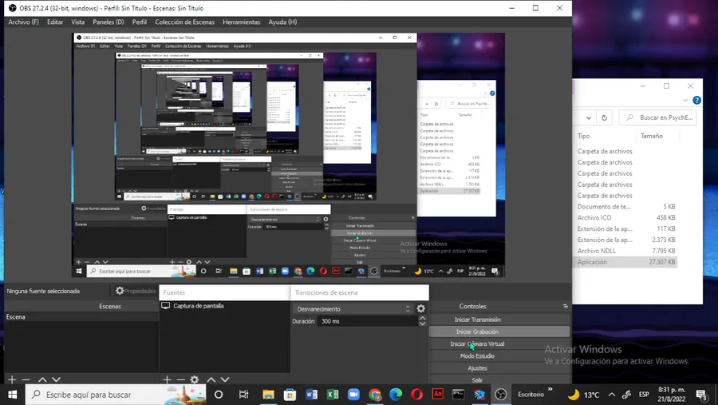Viewport: 718px width, 405px height.
Task: Select the Aplicación row of 27.307 KB
Action: click(626, 262)
